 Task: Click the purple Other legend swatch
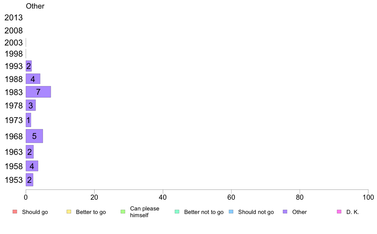point(285,212)
